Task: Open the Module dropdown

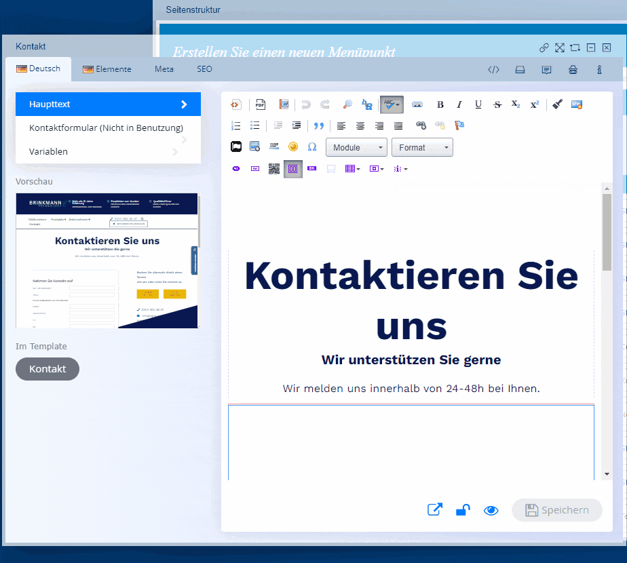Action: pos(356,147)
